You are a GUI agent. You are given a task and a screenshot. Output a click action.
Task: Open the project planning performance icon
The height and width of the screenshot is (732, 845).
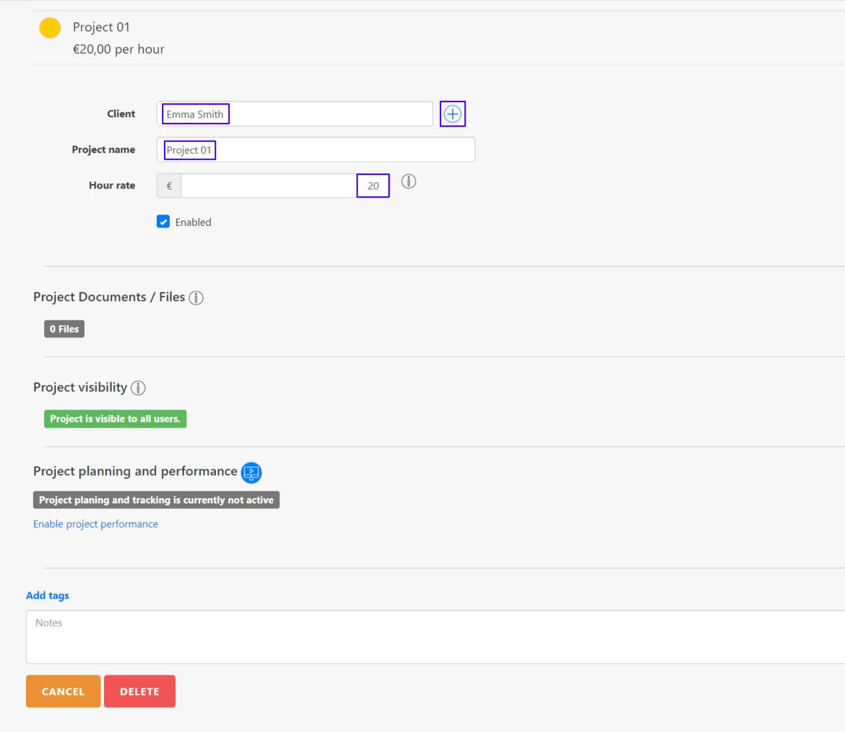point(252,473)
